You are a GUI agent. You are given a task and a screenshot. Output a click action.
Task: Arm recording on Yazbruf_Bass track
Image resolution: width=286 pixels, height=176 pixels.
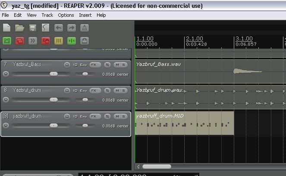pos(6,74)
